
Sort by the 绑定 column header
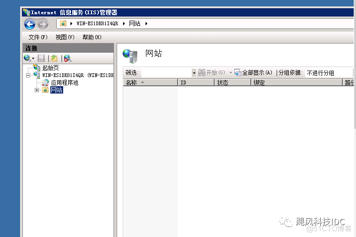[x=297, y=83]
